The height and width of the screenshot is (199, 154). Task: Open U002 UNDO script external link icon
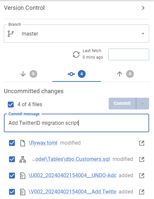pos(142,176)
